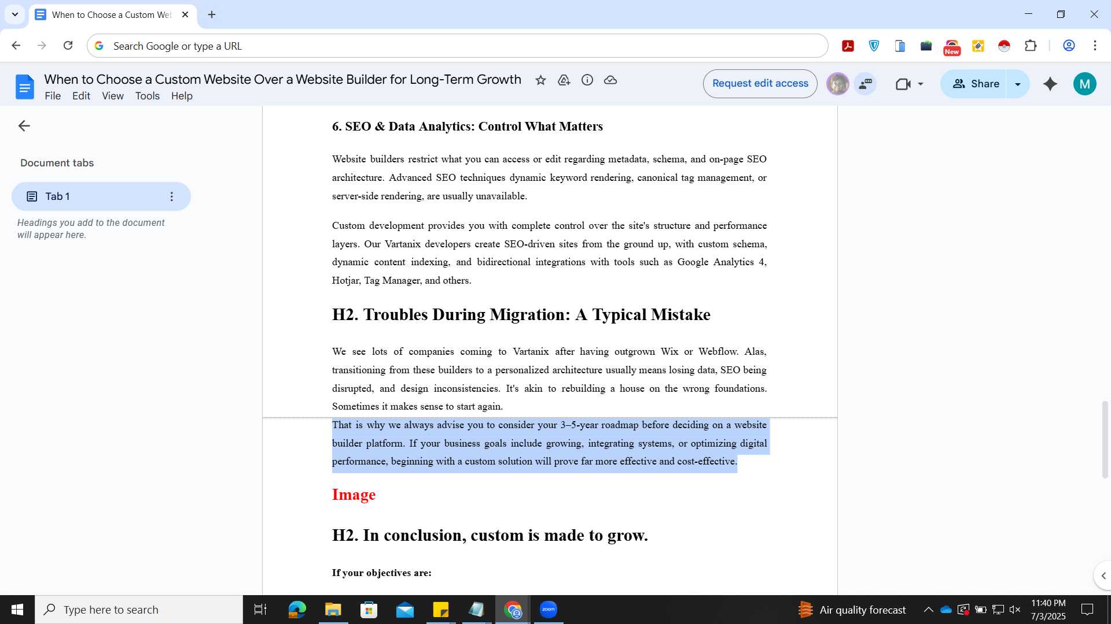The width and height of the screenshot is (1111, 624).
Task: Select Tab 1 in document tabs
Action: pyautogui.click(x=101, y=196)
